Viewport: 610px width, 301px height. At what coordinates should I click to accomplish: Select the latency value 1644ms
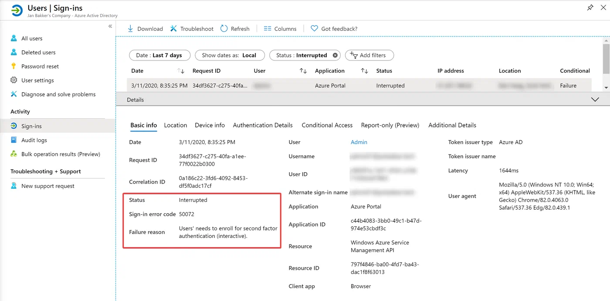(x=508, y=171)
